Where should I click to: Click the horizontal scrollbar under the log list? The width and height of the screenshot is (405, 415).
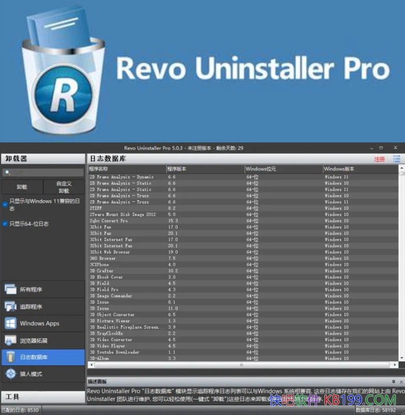pyautogui.click(x=174, y=365)
